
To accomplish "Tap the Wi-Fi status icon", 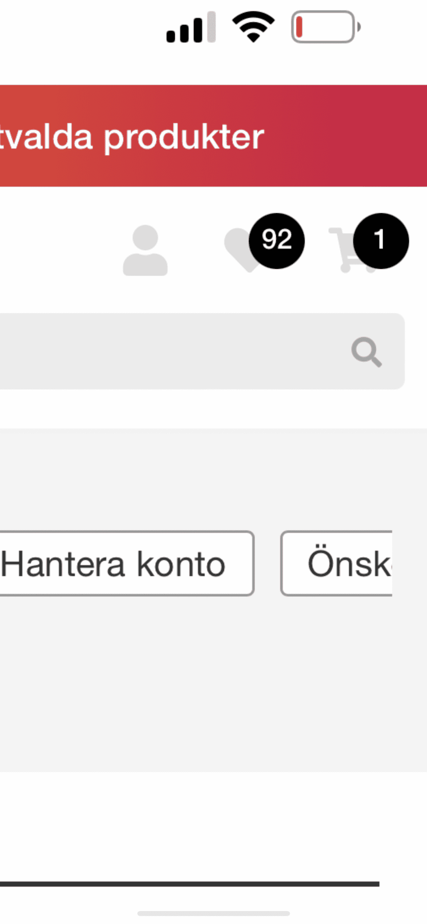I will pos(253,27).
